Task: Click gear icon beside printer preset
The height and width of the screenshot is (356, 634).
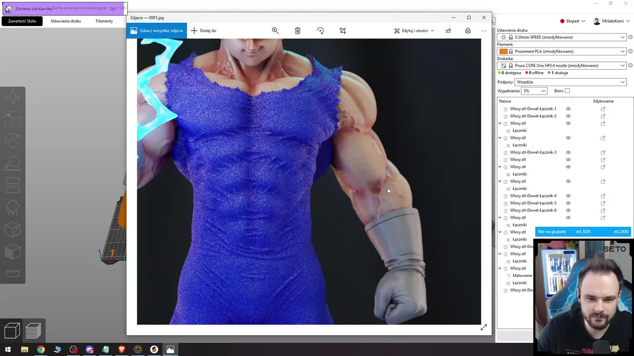Action: pyautogui.click(x=631, y=65)
